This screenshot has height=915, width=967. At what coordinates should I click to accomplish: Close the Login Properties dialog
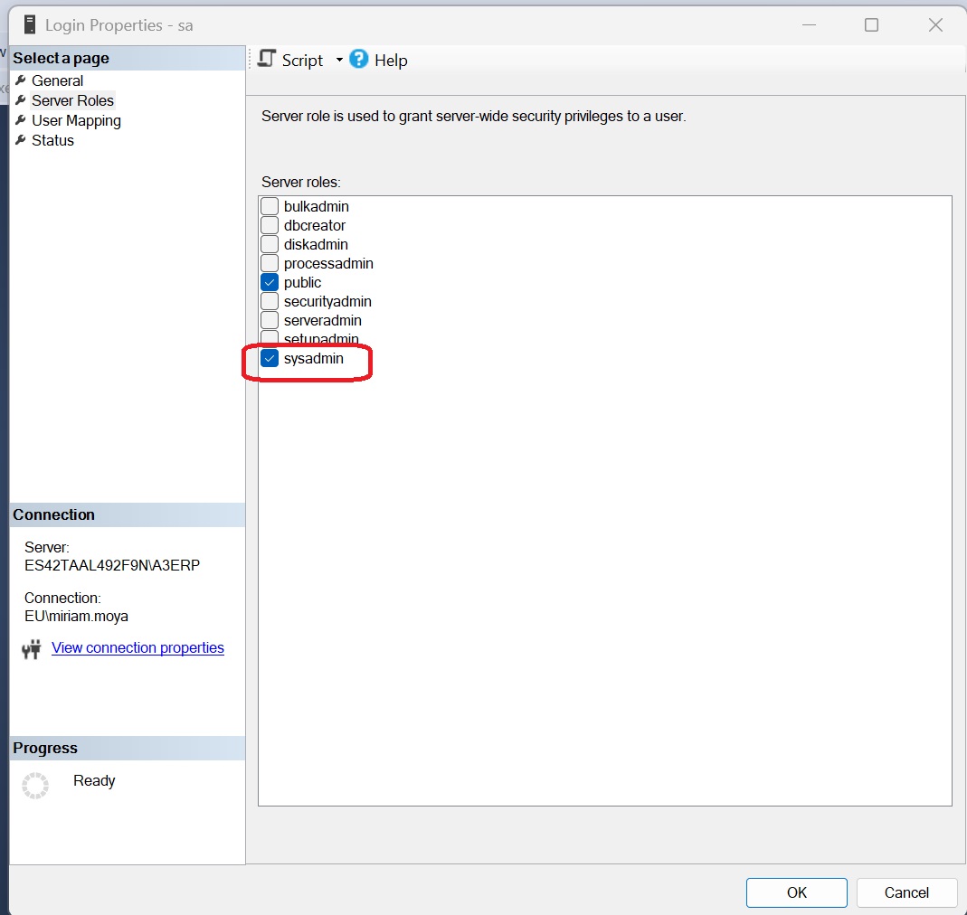pos(935,24)
